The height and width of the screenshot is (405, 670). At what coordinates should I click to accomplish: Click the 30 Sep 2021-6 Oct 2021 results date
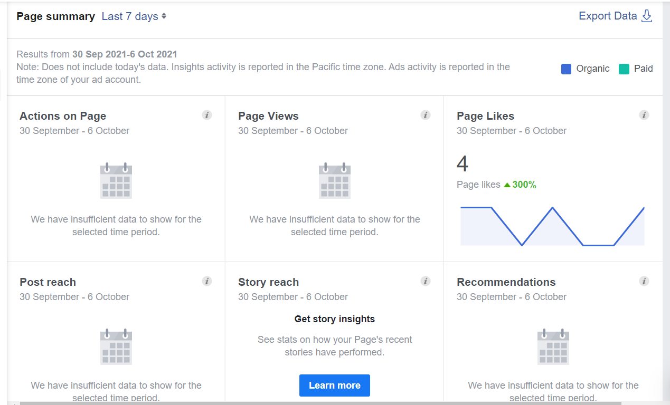125,54
